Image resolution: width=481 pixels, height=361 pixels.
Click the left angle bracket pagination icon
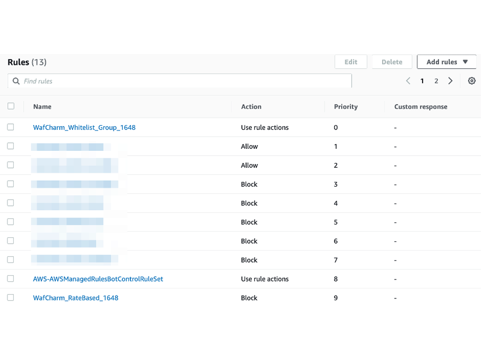click(408, 80)
